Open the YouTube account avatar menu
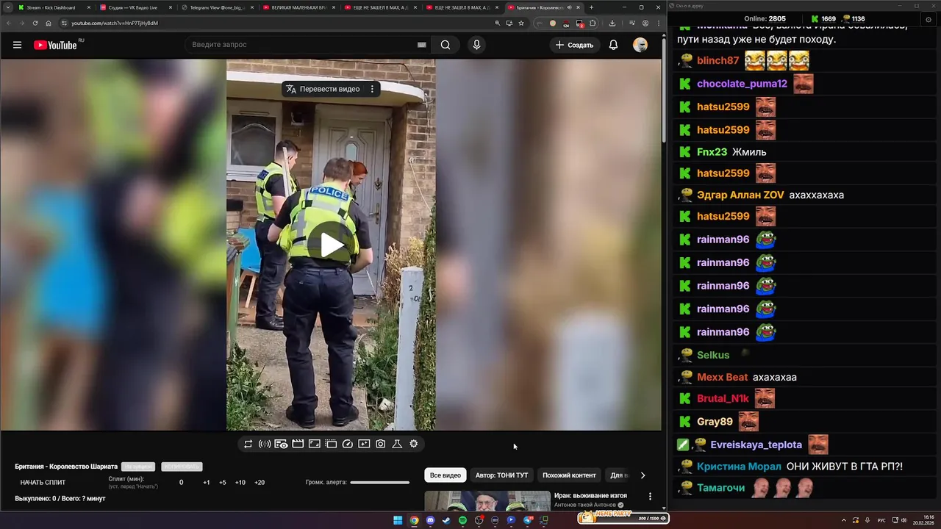941x529 pixels. pyautogui.click(x=640, y=45)
